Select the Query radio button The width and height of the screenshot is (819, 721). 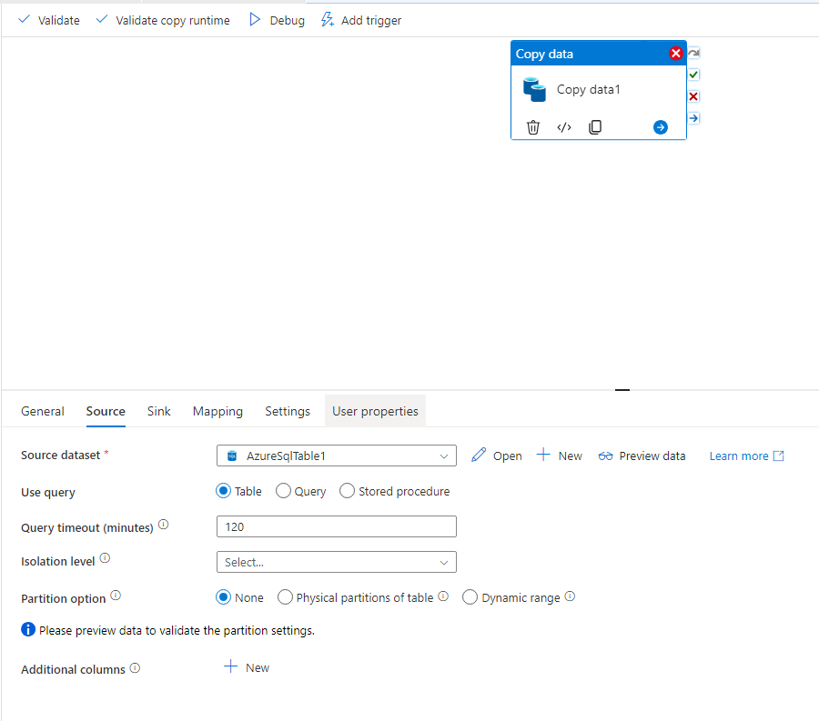click(x=283, y=490)
